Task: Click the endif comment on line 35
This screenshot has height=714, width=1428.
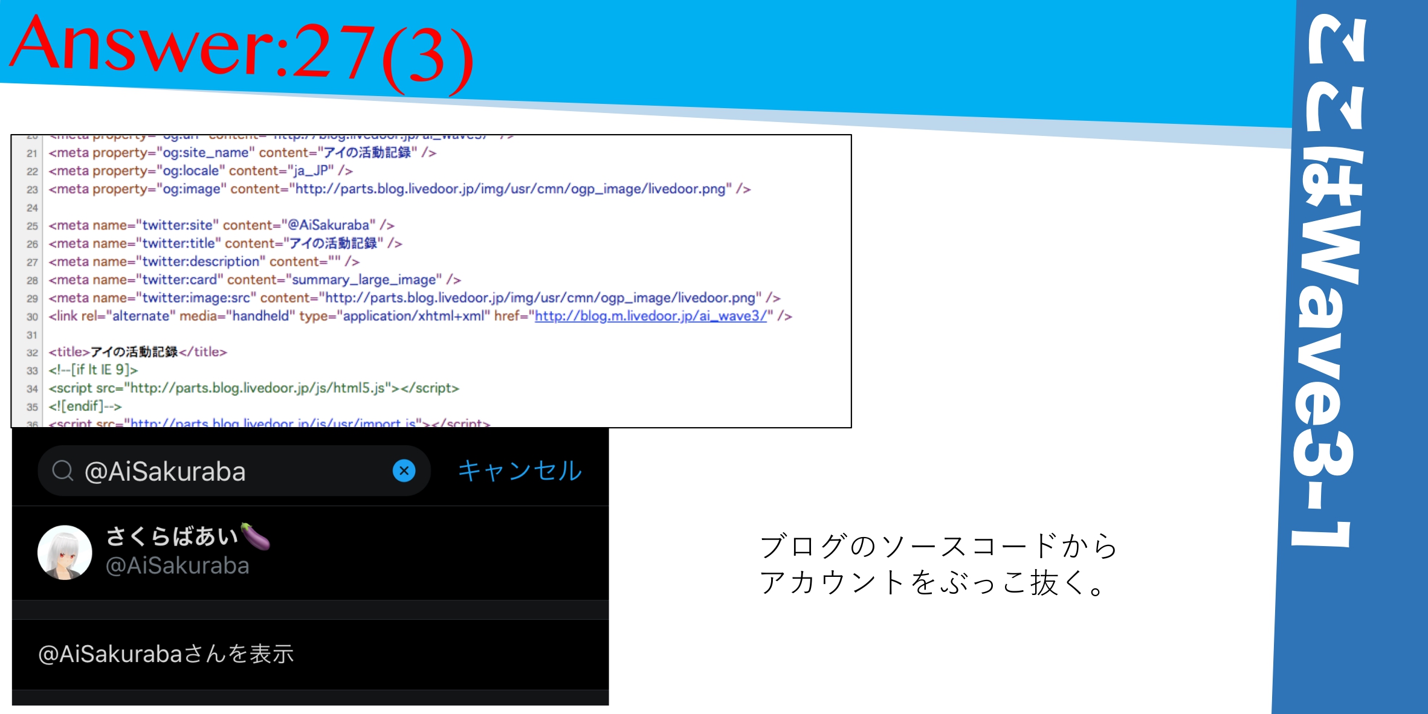Action: point(85,406)
